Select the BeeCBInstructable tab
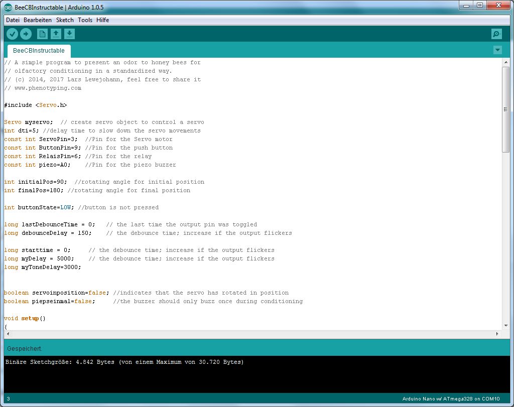This screenshot has width=514, height=407. click(38, 51)
